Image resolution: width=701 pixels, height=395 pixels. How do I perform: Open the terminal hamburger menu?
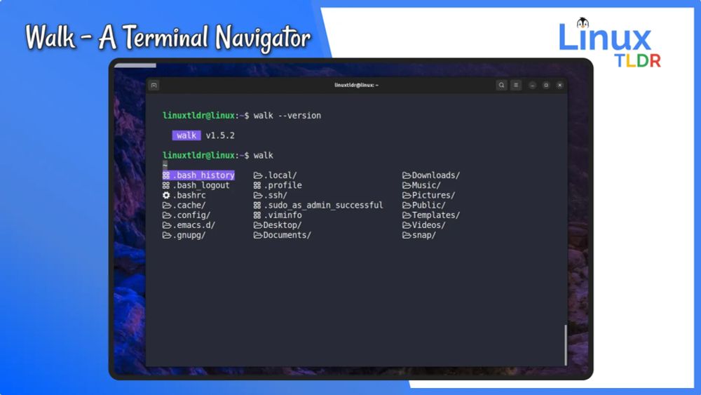pos(515,85)
